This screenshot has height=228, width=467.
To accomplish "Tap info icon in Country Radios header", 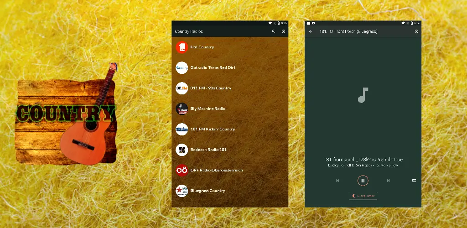I will coord(283,31).
